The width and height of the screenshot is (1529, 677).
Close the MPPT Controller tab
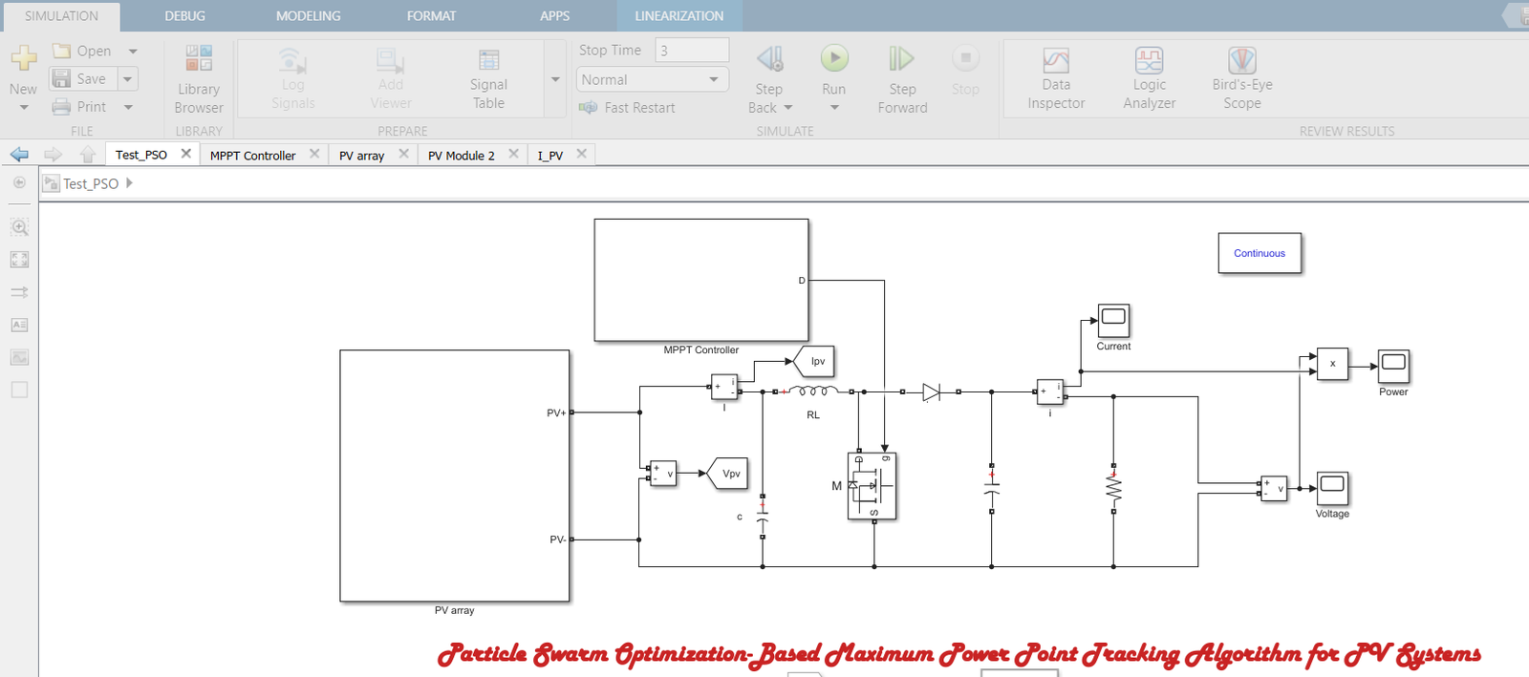tap(314, 154)
